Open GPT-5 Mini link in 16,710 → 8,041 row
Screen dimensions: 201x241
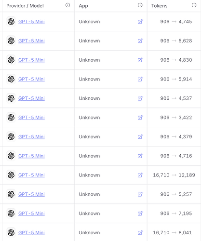pos(31,233)
